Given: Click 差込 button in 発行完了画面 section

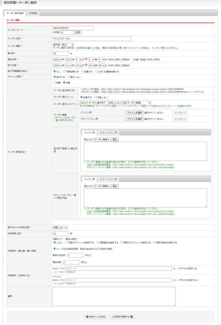Looking at the screenshot, I should [115, 140].
